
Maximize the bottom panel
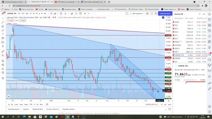click(x=170, y=109)
